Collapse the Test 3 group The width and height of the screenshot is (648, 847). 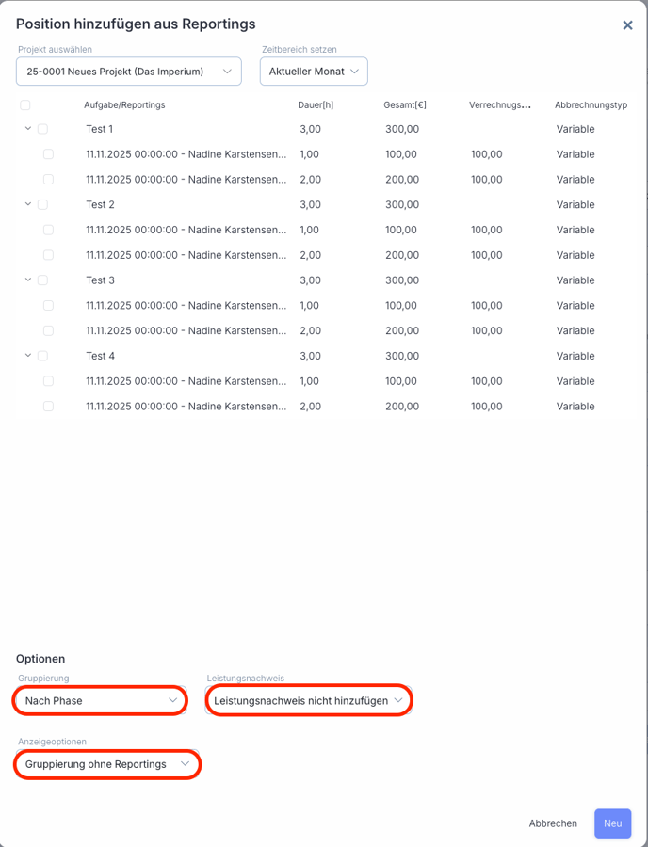[x=28, y=280]
